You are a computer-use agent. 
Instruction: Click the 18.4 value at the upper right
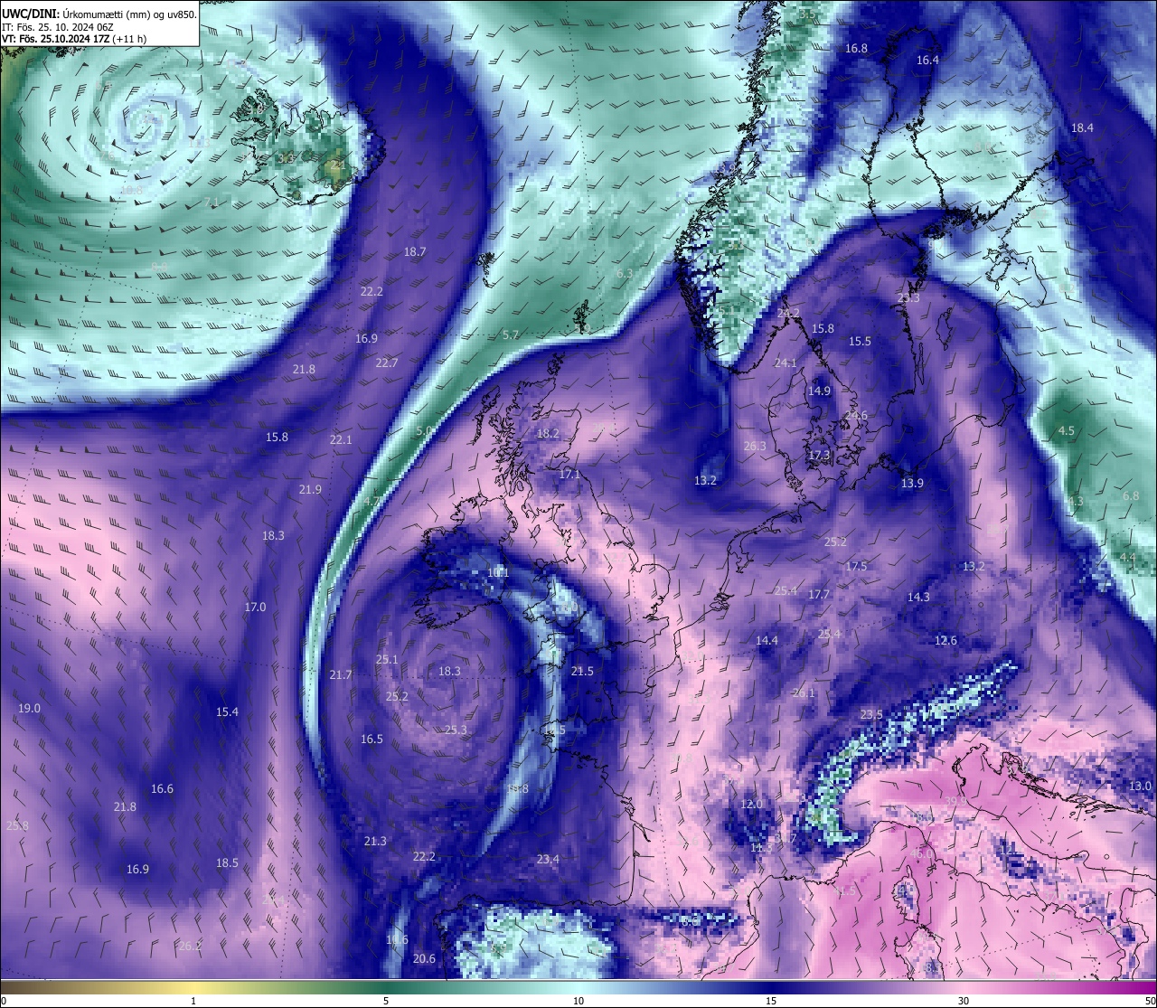click(1082, 128)
